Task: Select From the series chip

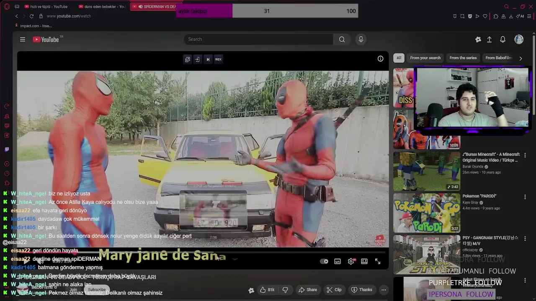Action: tap(463, 58)
